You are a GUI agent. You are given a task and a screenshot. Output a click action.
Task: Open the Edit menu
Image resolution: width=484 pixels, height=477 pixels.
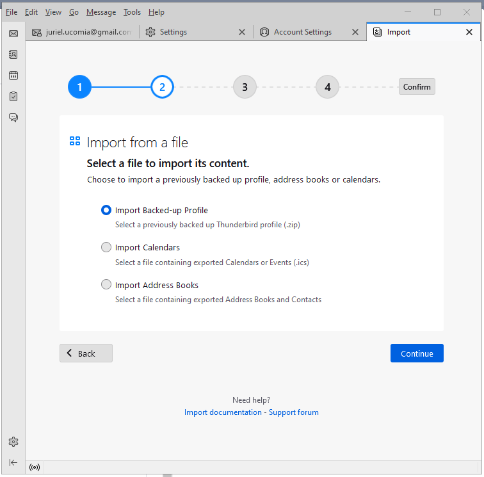(31, 12)
